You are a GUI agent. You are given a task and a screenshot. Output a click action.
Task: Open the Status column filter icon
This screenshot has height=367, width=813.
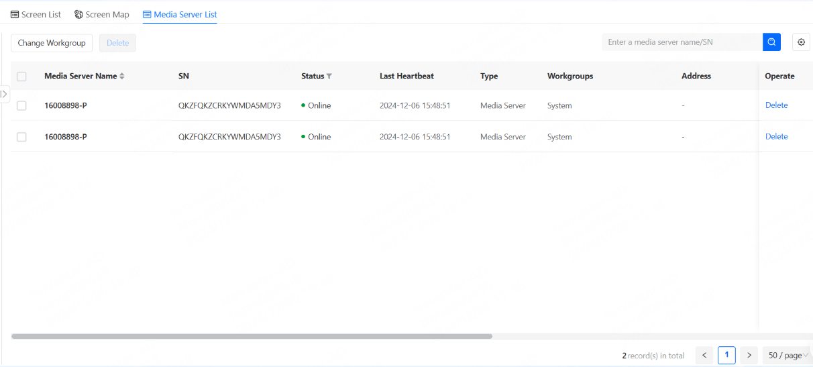[x=329, y=76]
